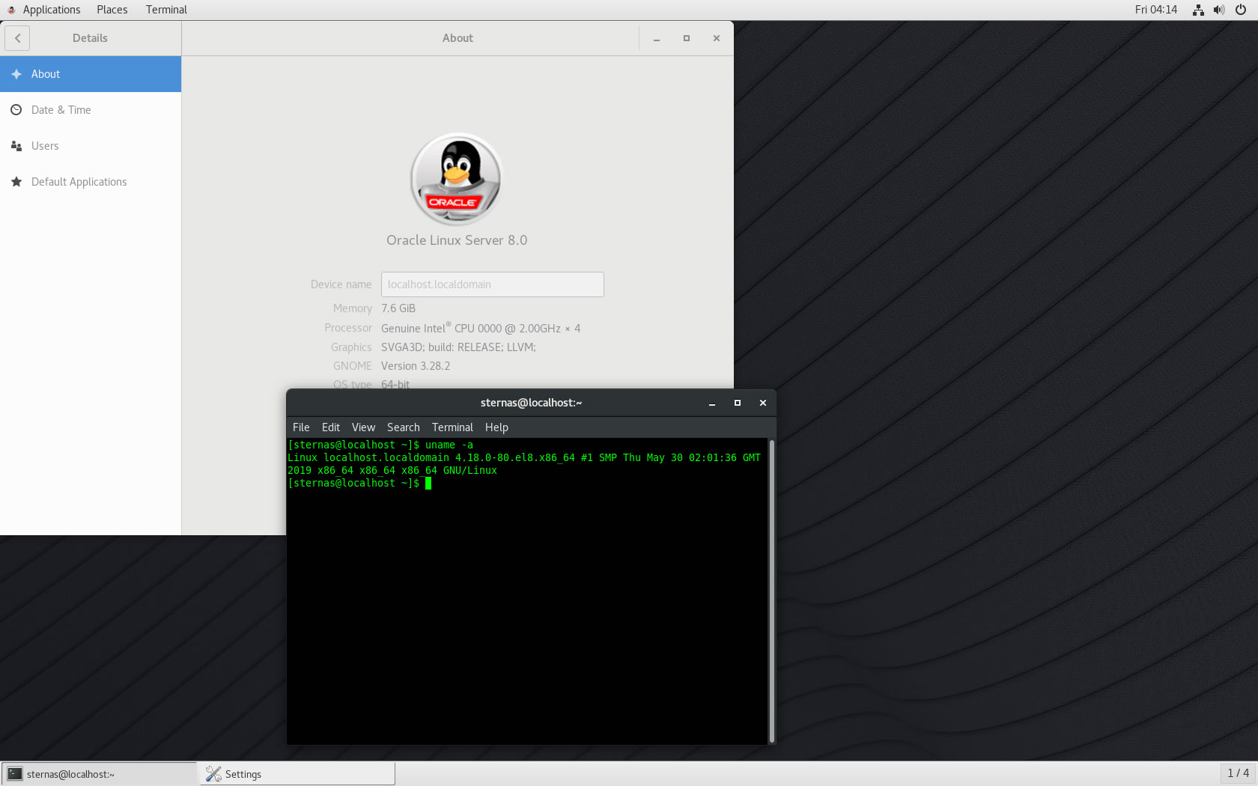Click the people icon beside Users

[16, 146]
